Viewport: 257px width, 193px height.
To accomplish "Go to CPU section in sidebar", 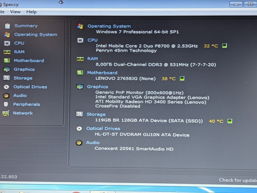I will coord(19,43).
